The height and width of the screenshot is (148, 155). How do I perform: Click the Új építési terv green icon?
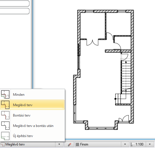[x=5, y=136]
